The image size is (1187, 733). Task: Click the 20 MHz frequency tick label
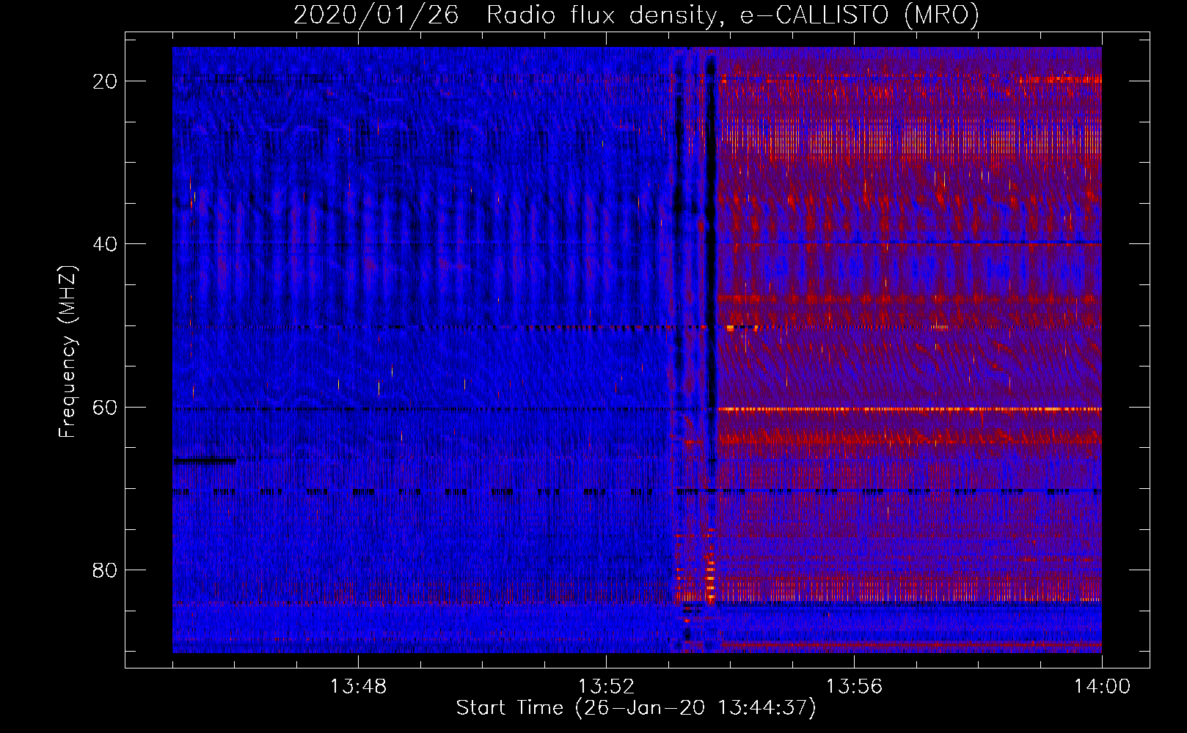[x=105, y=81]
